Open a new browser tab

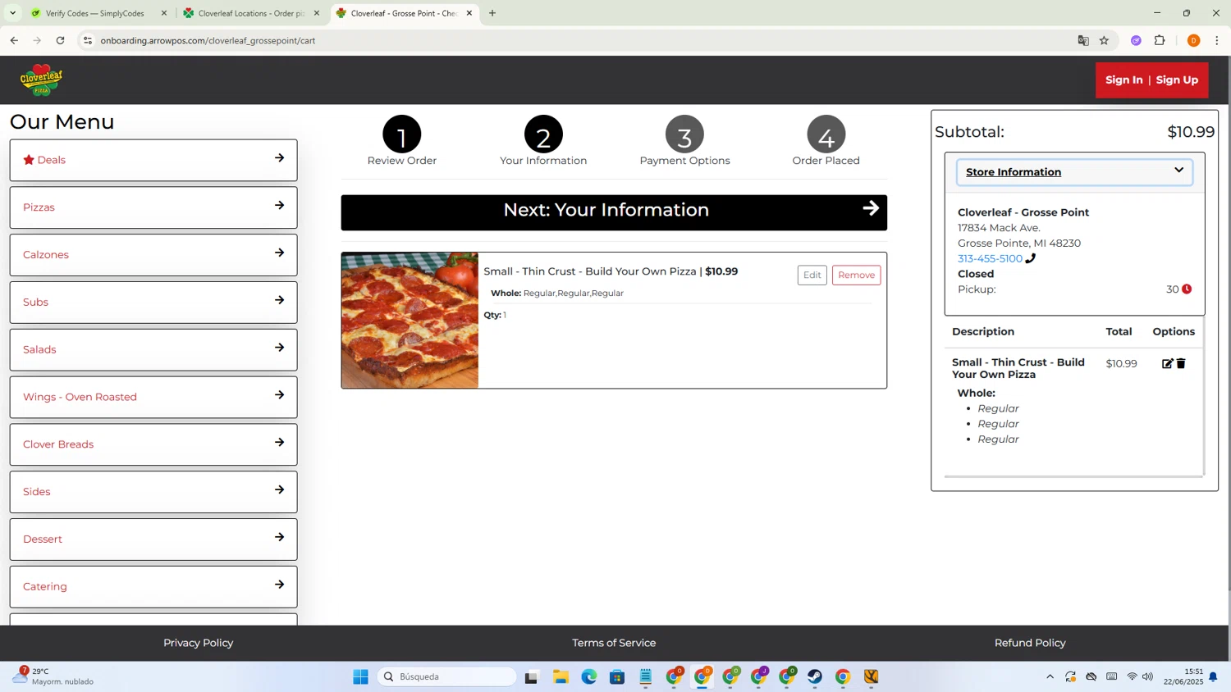[x=492, y=13]
